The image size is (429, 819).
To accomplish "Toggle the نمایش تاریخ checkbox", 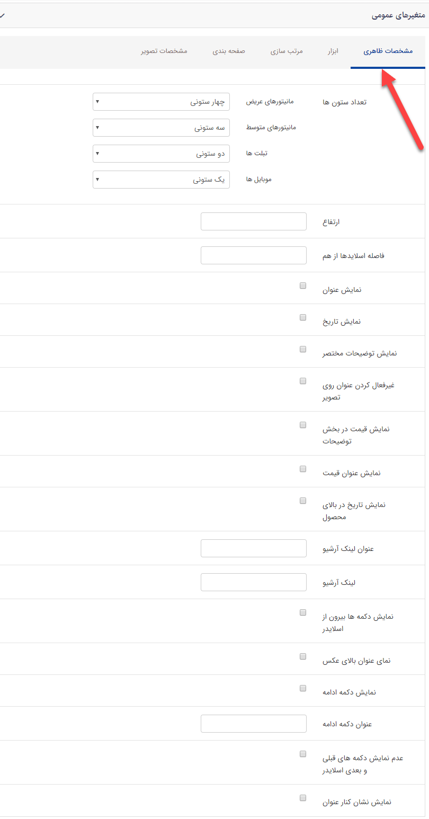I will pos(302,317).
